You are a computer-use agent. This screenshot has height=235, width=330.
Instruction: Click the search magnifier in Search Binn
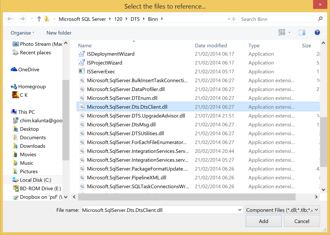pyautogui.click(x=320, y=19)
